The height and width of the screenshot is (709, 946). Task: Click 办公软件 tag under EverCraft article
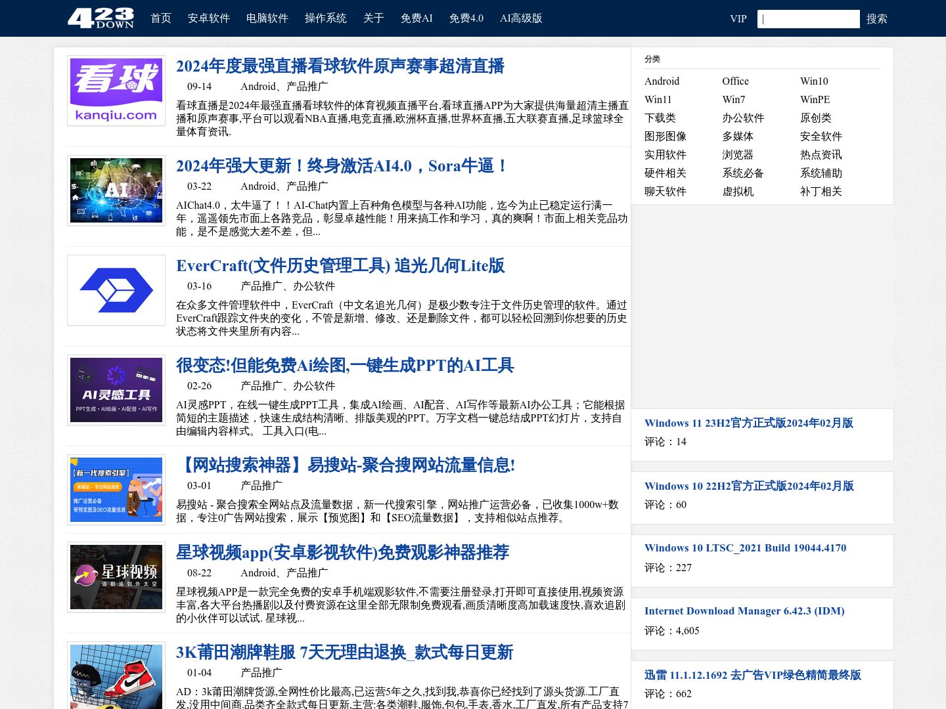(314, 286)
